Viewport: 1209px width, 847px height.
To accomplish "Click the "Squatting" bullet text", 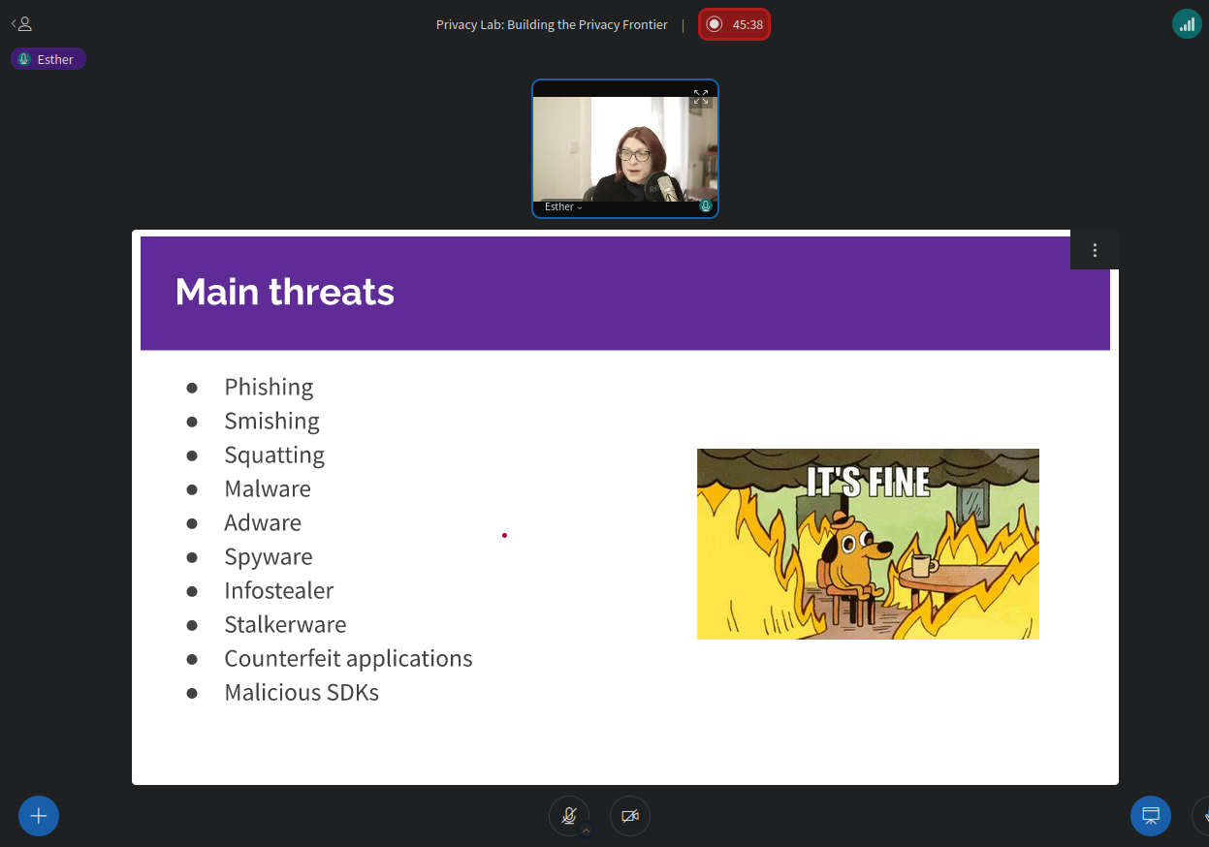I will pyautogui.click(x=274, y=455).
